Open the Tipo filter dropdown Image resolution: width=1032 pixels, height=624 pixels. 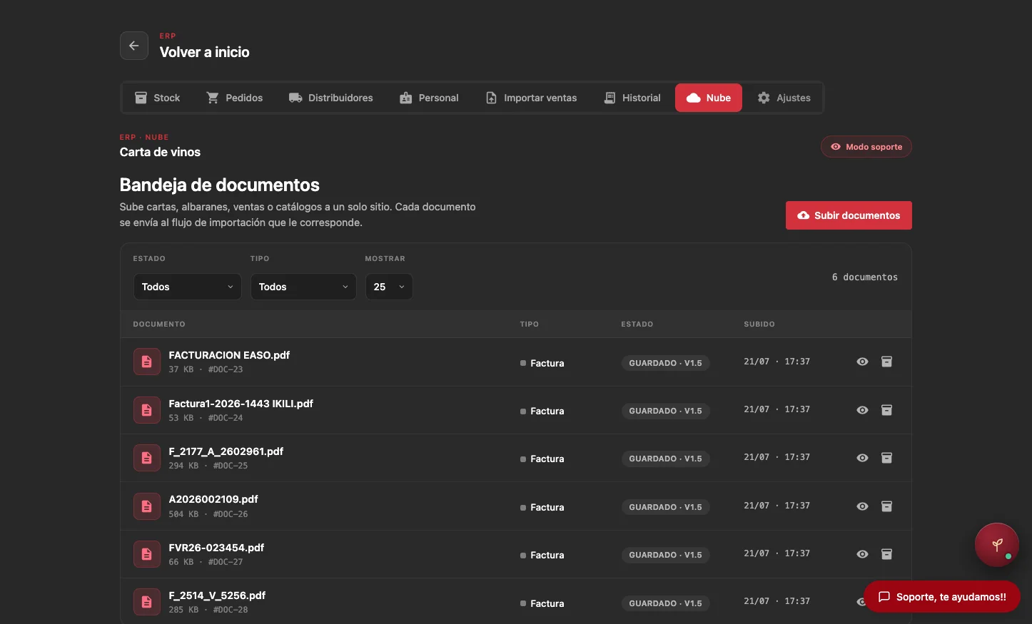(x=303, y=287)
